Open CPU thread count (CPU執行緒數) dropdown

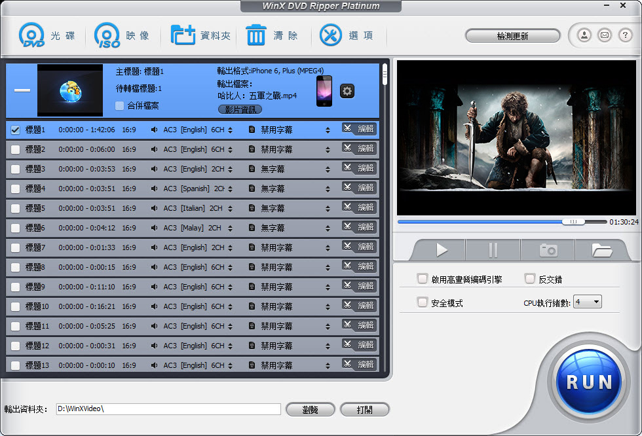pyautogui.click(x=588, y=302)
